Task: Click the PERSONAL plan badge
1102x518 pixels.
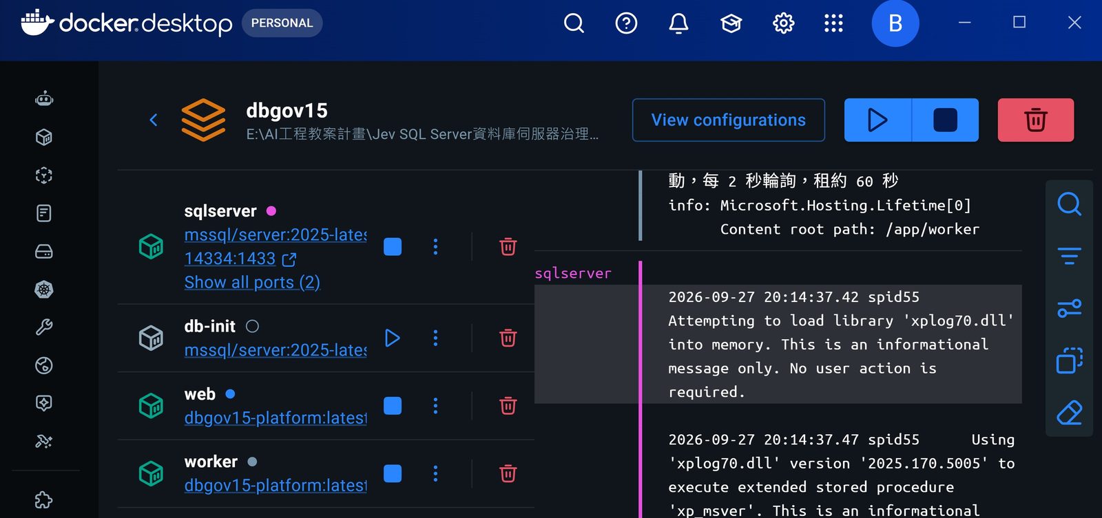Action: click(x=282, y=23)
